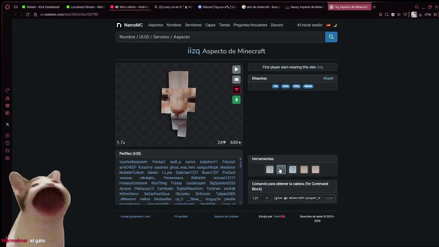The width and height of the screenshot is (439, 247).
Task: Open Darkman1221 profile
Action: (187, 173)
